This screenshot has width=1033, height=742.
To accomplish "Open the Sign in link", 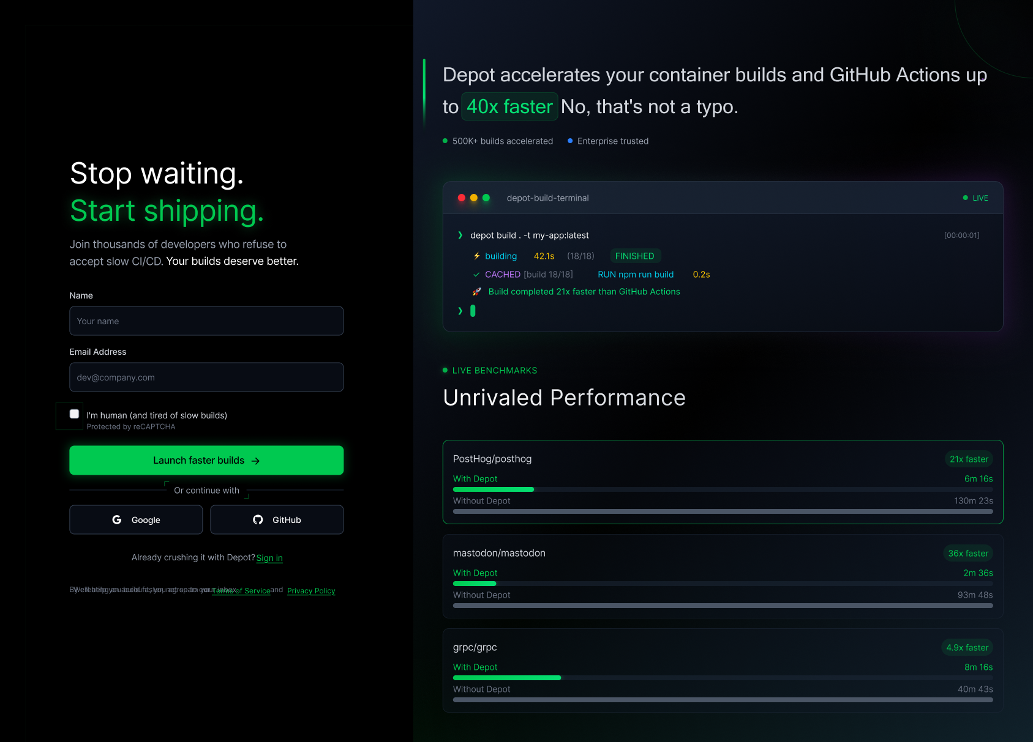I will (269, 558).
